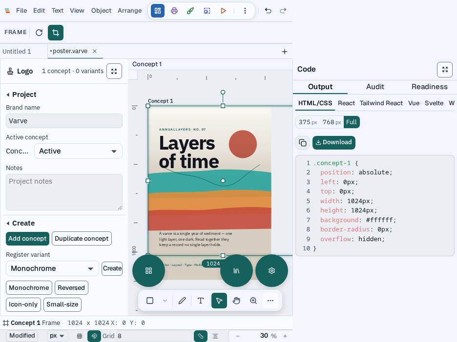The width and height of the screenshot is (457, 342).
Task: Open the Arrange menu
Action: pyautogui.click(x=130, y=11)
